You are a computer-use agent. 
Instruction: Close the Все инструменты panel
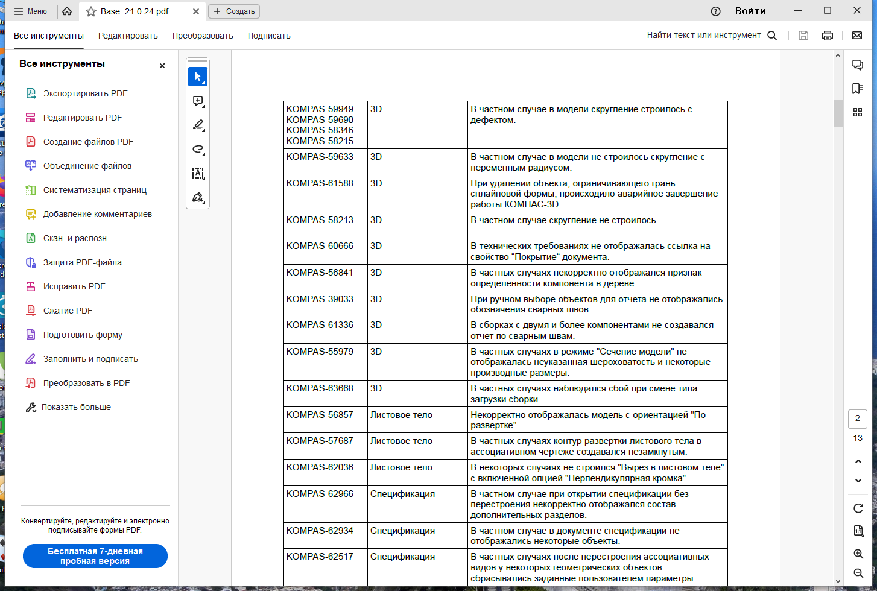[162, 66]
